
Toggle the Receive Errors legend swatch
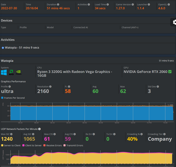(x=45, y=145)
